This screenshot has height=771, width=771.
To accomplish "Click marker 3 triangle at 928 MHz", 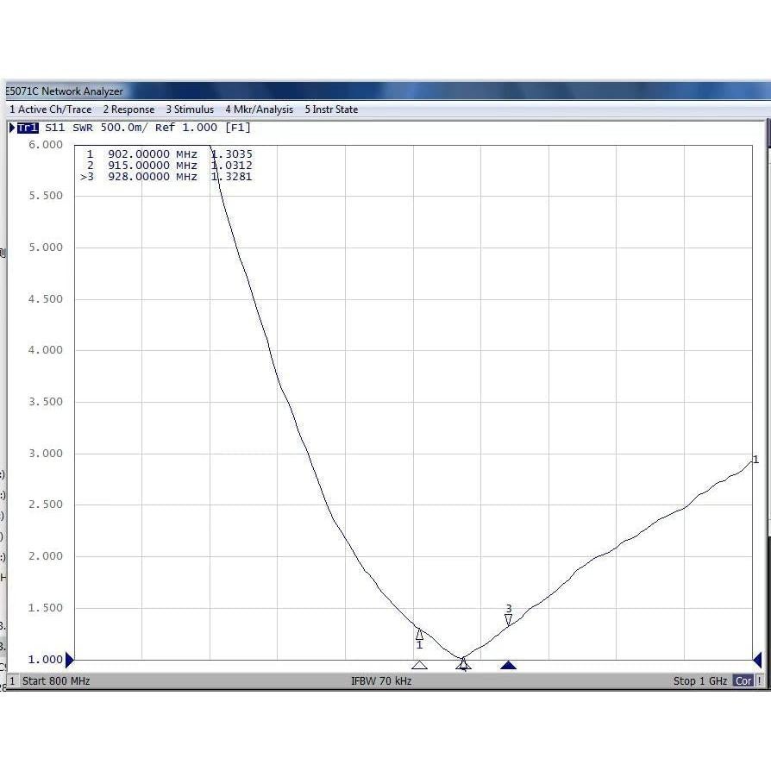I will [508, 619].
